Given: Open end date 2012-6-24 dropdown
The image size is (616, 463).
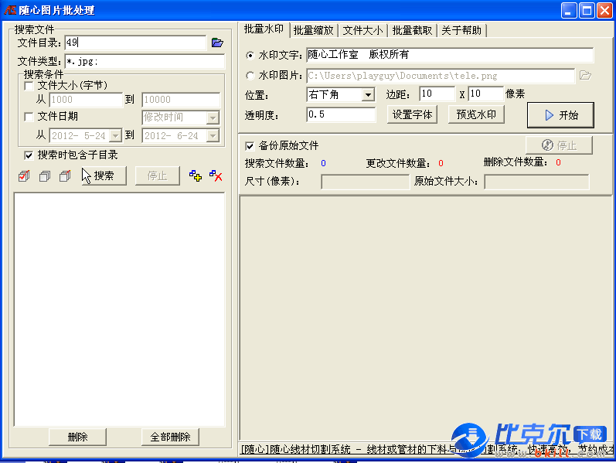Looking at the screenshot, I should click(x=213, y=135).
